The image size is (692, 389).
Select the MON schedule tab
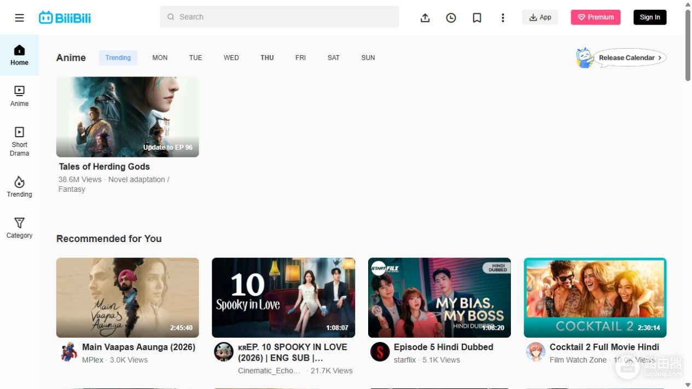coord(160,57)
